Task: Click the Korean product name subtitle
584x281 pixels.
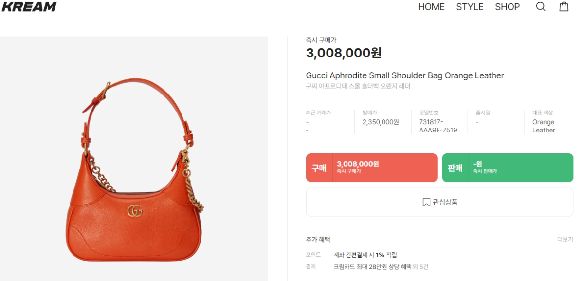Action: click(x=358, y=86)
